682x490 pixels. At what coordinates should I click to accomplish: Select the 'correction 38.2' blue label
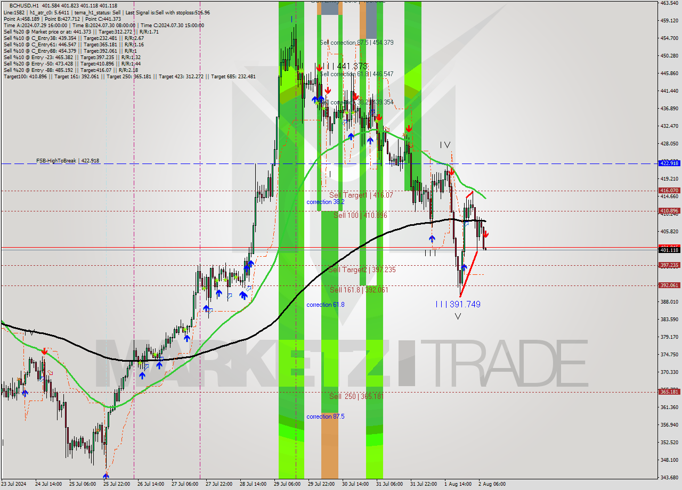(x=326, y=202)
